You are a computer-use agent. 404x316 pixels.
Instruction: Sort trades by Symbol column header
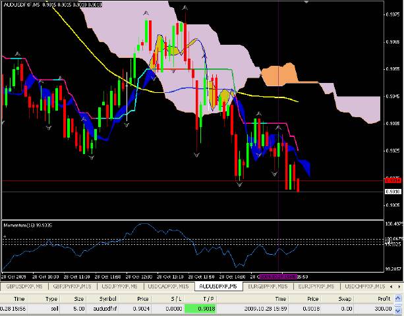pyautogui.click(x=108, y=299)
